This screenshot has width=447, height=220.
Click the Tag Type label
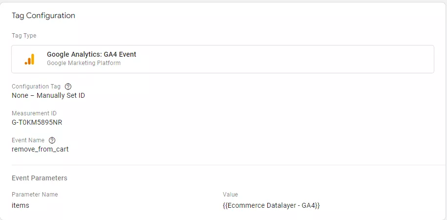tap(24, 36)
